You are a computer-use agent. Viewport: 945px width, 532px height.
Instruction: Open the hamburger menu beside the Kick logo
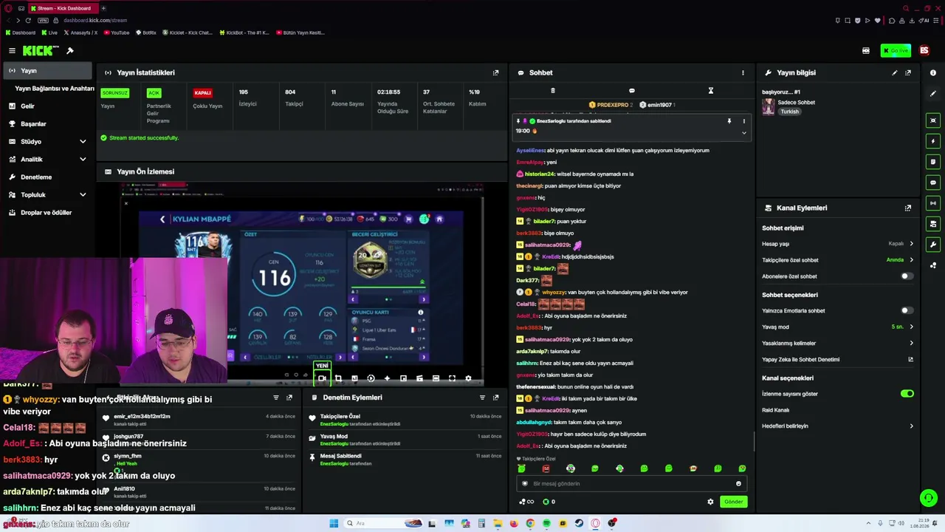pyautogui.click(x=12, y=51)
